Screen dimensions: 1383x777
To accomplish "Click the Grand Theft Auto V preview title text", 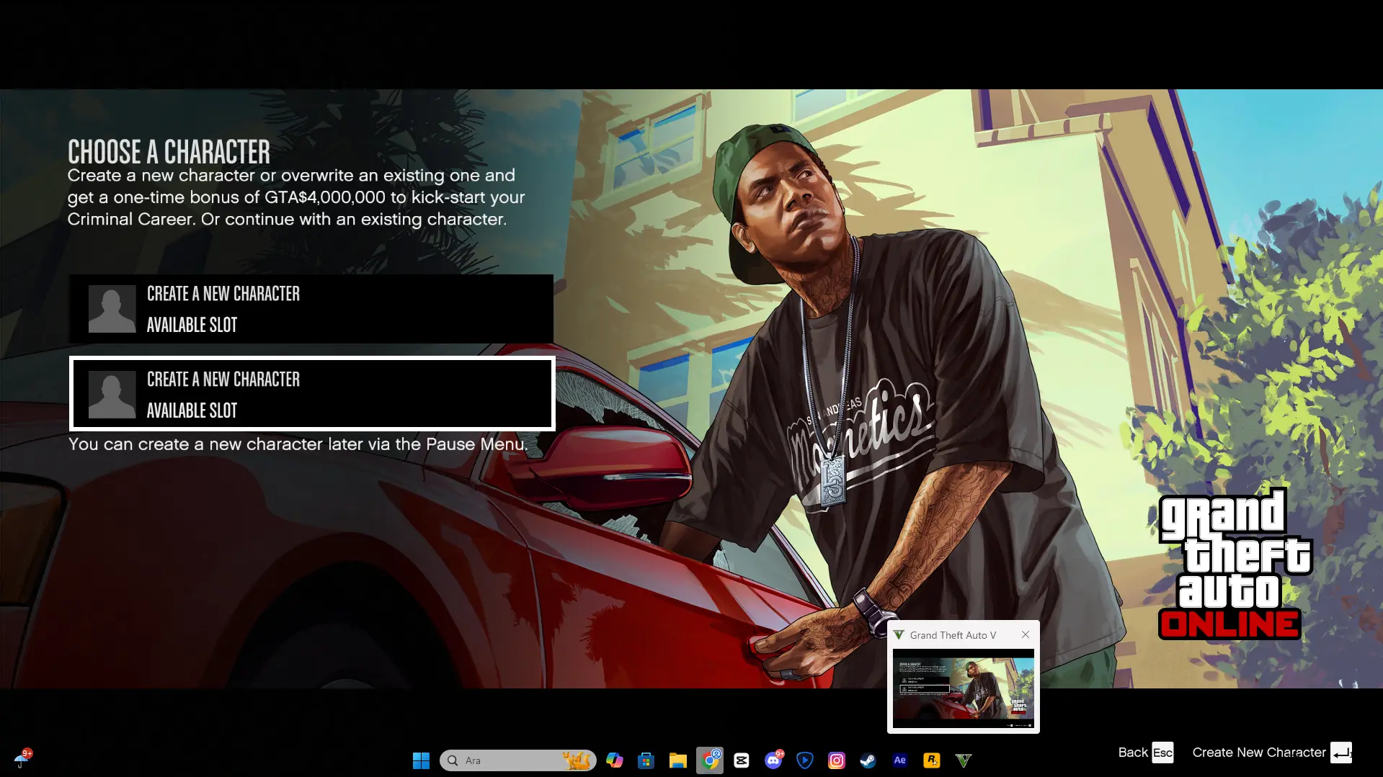I will tap(953, 635).
